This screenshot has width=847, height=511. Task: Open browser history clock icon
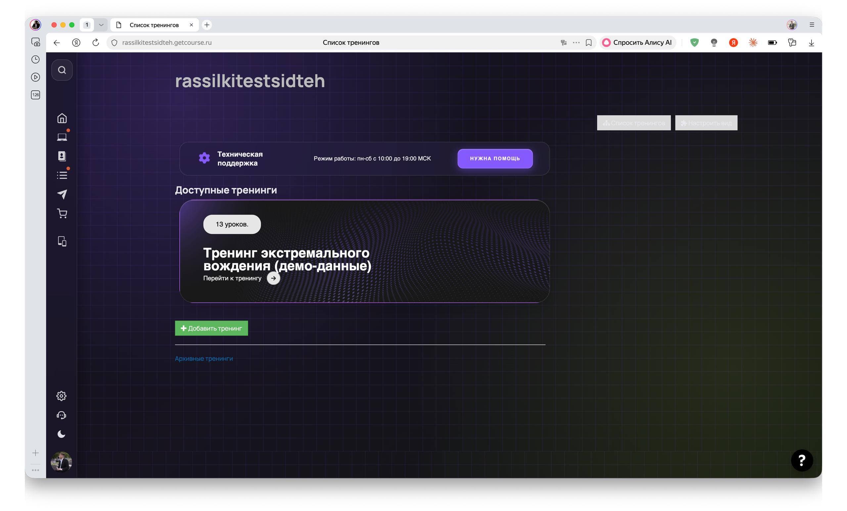pos(35,60)
